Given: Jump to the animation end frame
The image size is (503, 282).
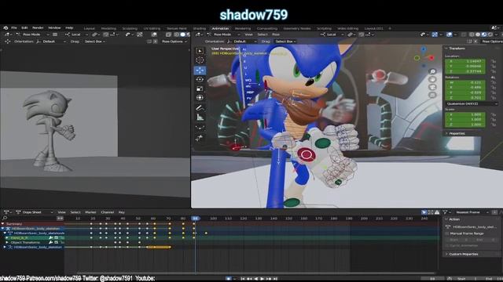Looking at the screenshot, I should point(275,279).
